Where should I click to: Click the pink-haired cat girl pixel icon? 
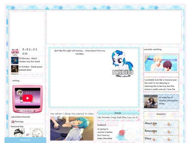tap(15, 52)
